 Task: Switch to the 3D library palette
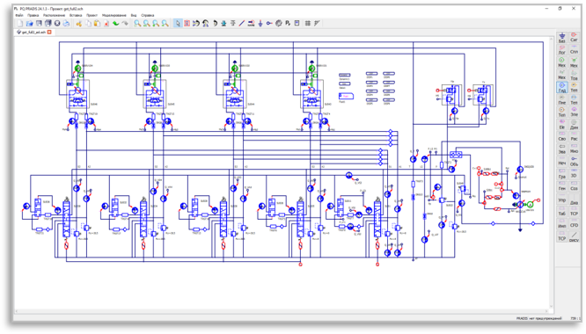[x=574, y=173]
